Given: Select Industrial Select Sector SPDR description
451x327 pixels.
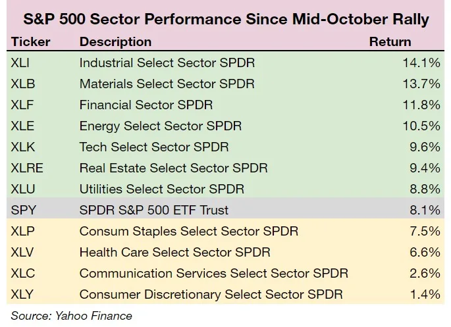Looking at the screenshot, I should click(167, 63).
